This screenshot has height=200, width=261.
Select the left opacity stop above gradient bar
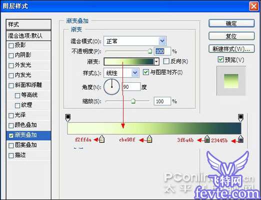(68, 118)
